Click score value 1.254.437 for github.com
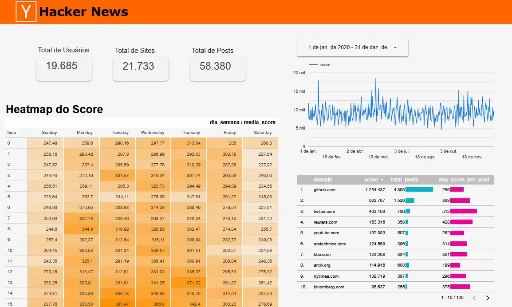 pyautogui.click(x=375, y=190)
